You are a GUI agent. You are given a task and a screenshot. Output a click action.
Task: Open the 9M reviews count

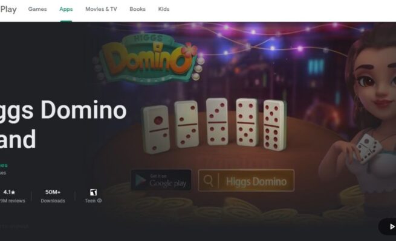(x=12, y=201)
